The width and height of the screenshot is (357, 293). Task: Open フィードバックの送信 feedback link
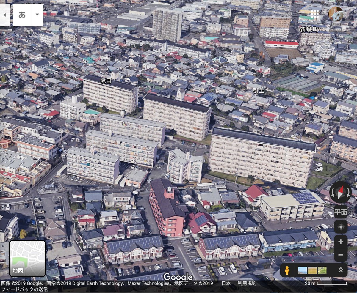tap(24, 289)
